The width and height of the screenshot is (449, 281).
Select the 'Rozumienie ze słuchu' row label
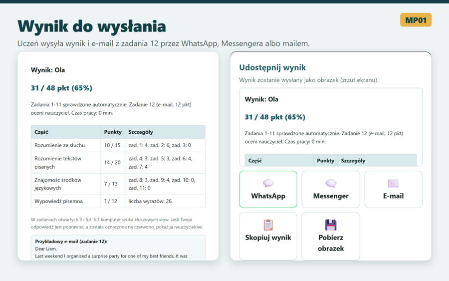(59, 145)
